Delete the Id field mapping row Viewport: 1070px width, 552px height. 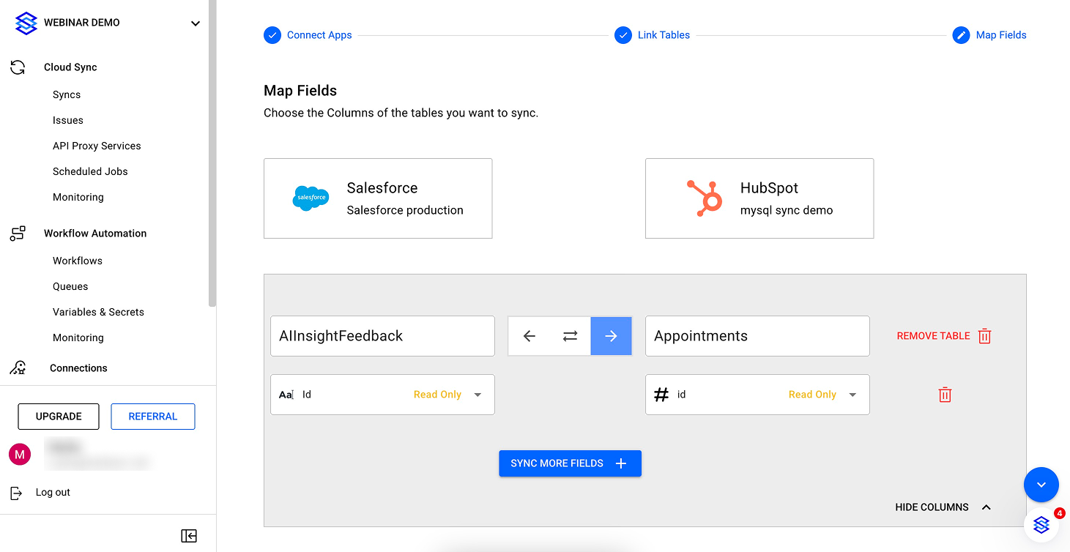[945, 395]
